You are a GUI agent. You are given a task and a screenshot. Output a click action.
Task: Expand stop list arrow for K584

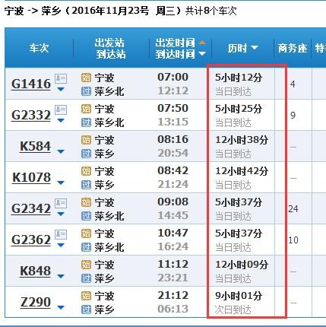pos(61,151)
